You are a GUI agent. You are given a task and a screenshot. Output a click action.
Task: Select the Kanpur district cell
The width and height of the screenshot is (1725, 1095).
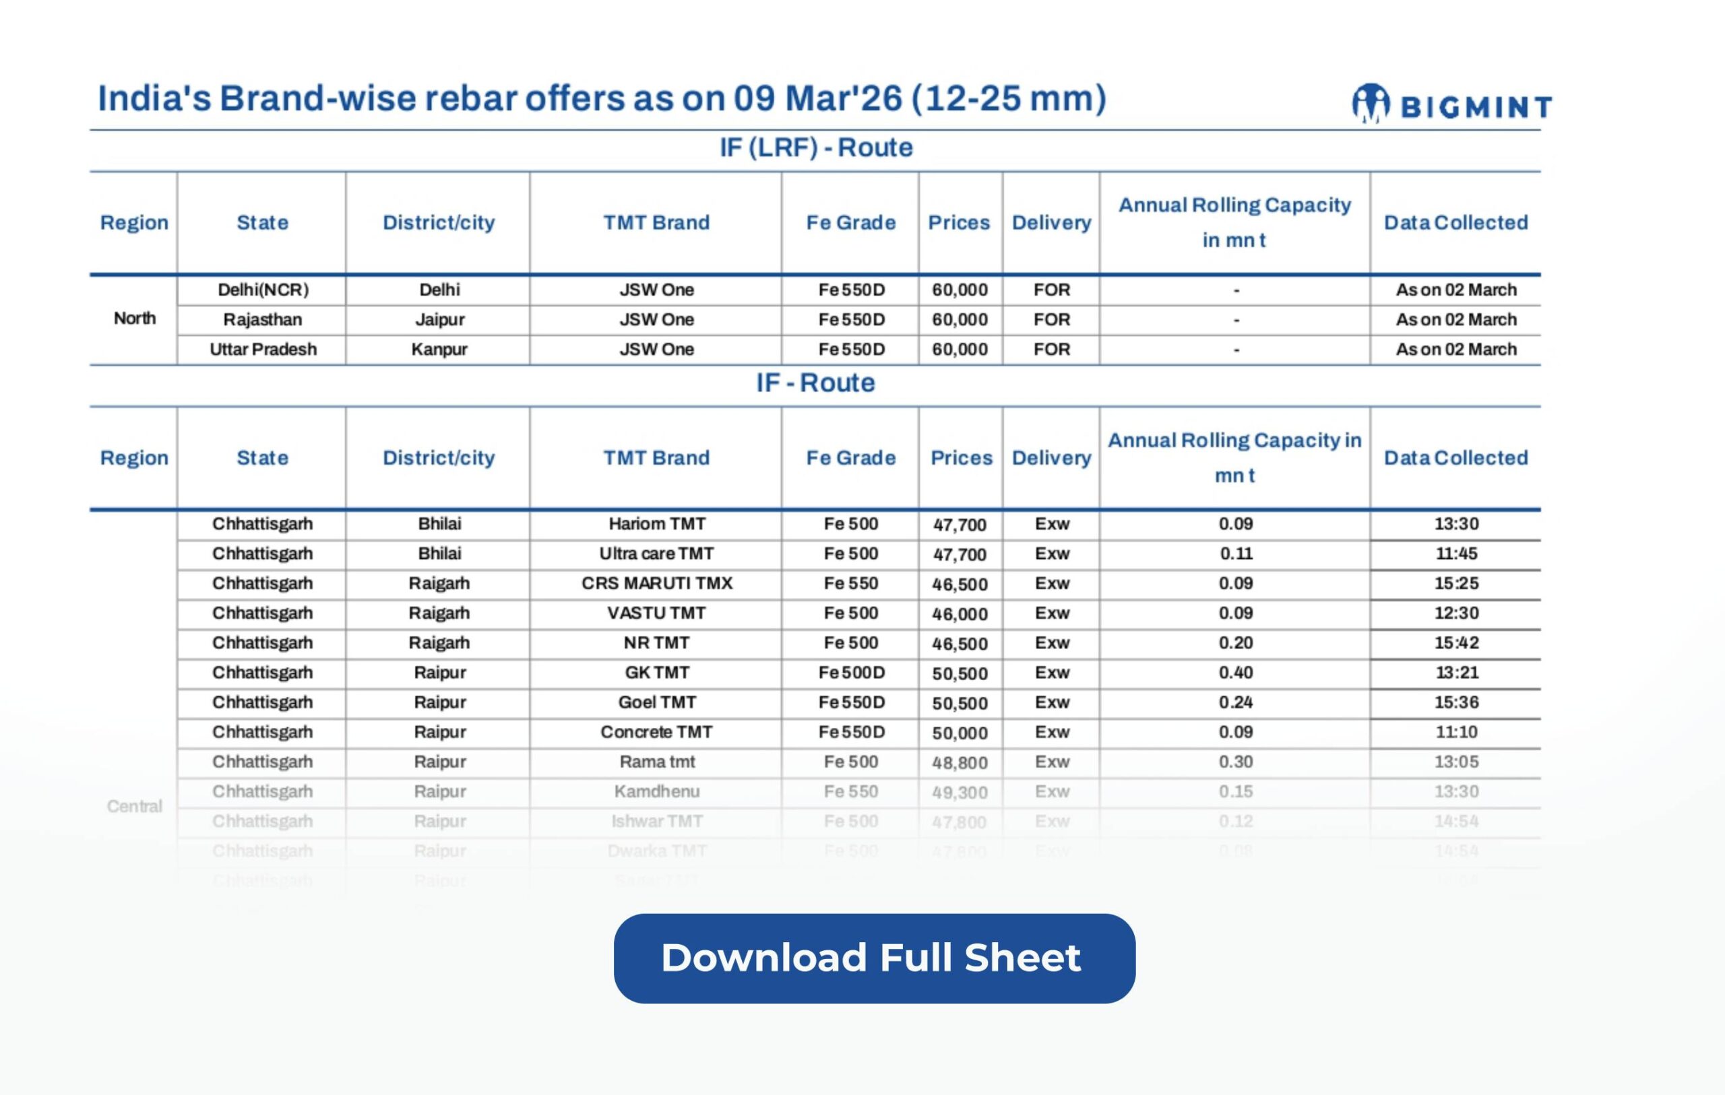point(439,350)
